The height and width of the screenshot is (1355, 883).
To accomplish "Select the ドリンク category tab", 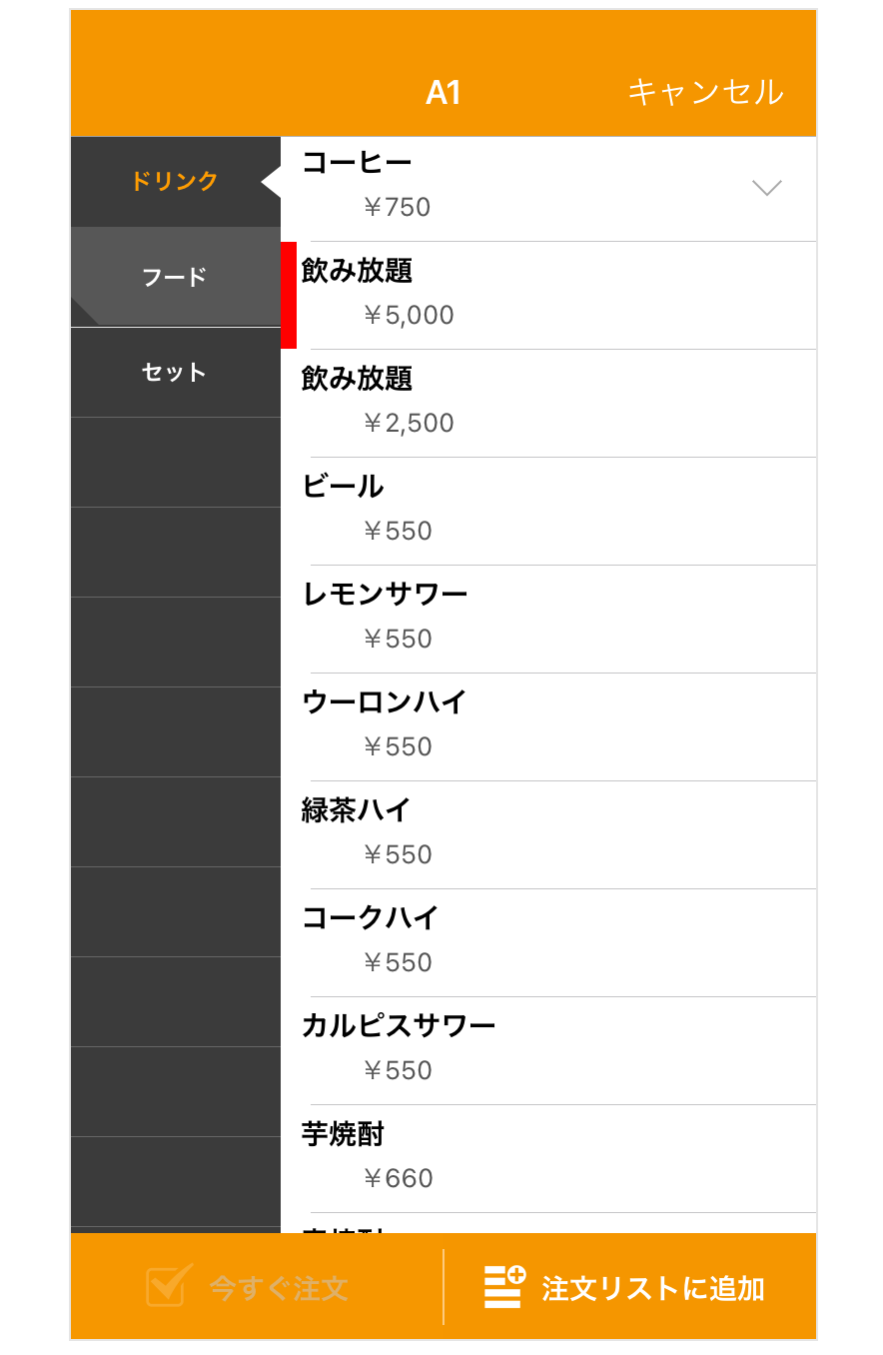I will tap(175, 182).
